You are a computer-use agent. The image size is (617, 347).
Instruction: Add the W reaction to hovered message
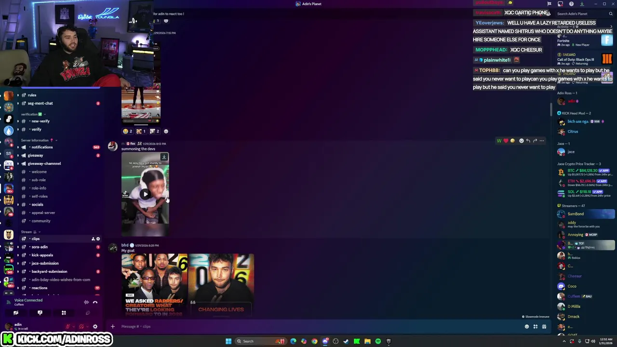(x=499, y=141)
